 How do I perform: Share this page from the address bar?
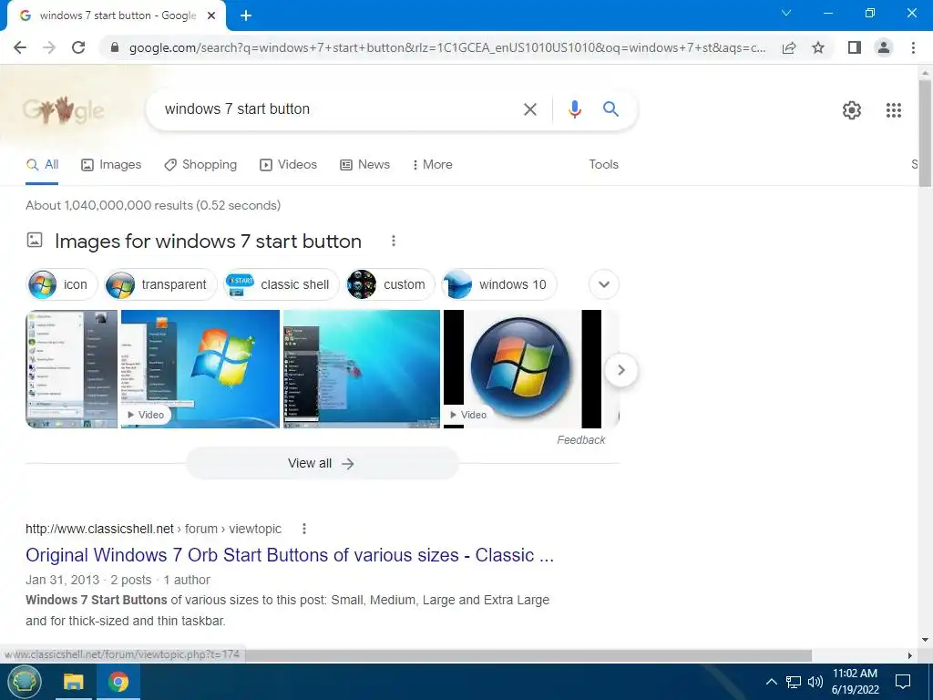click(x=789, y=47)
